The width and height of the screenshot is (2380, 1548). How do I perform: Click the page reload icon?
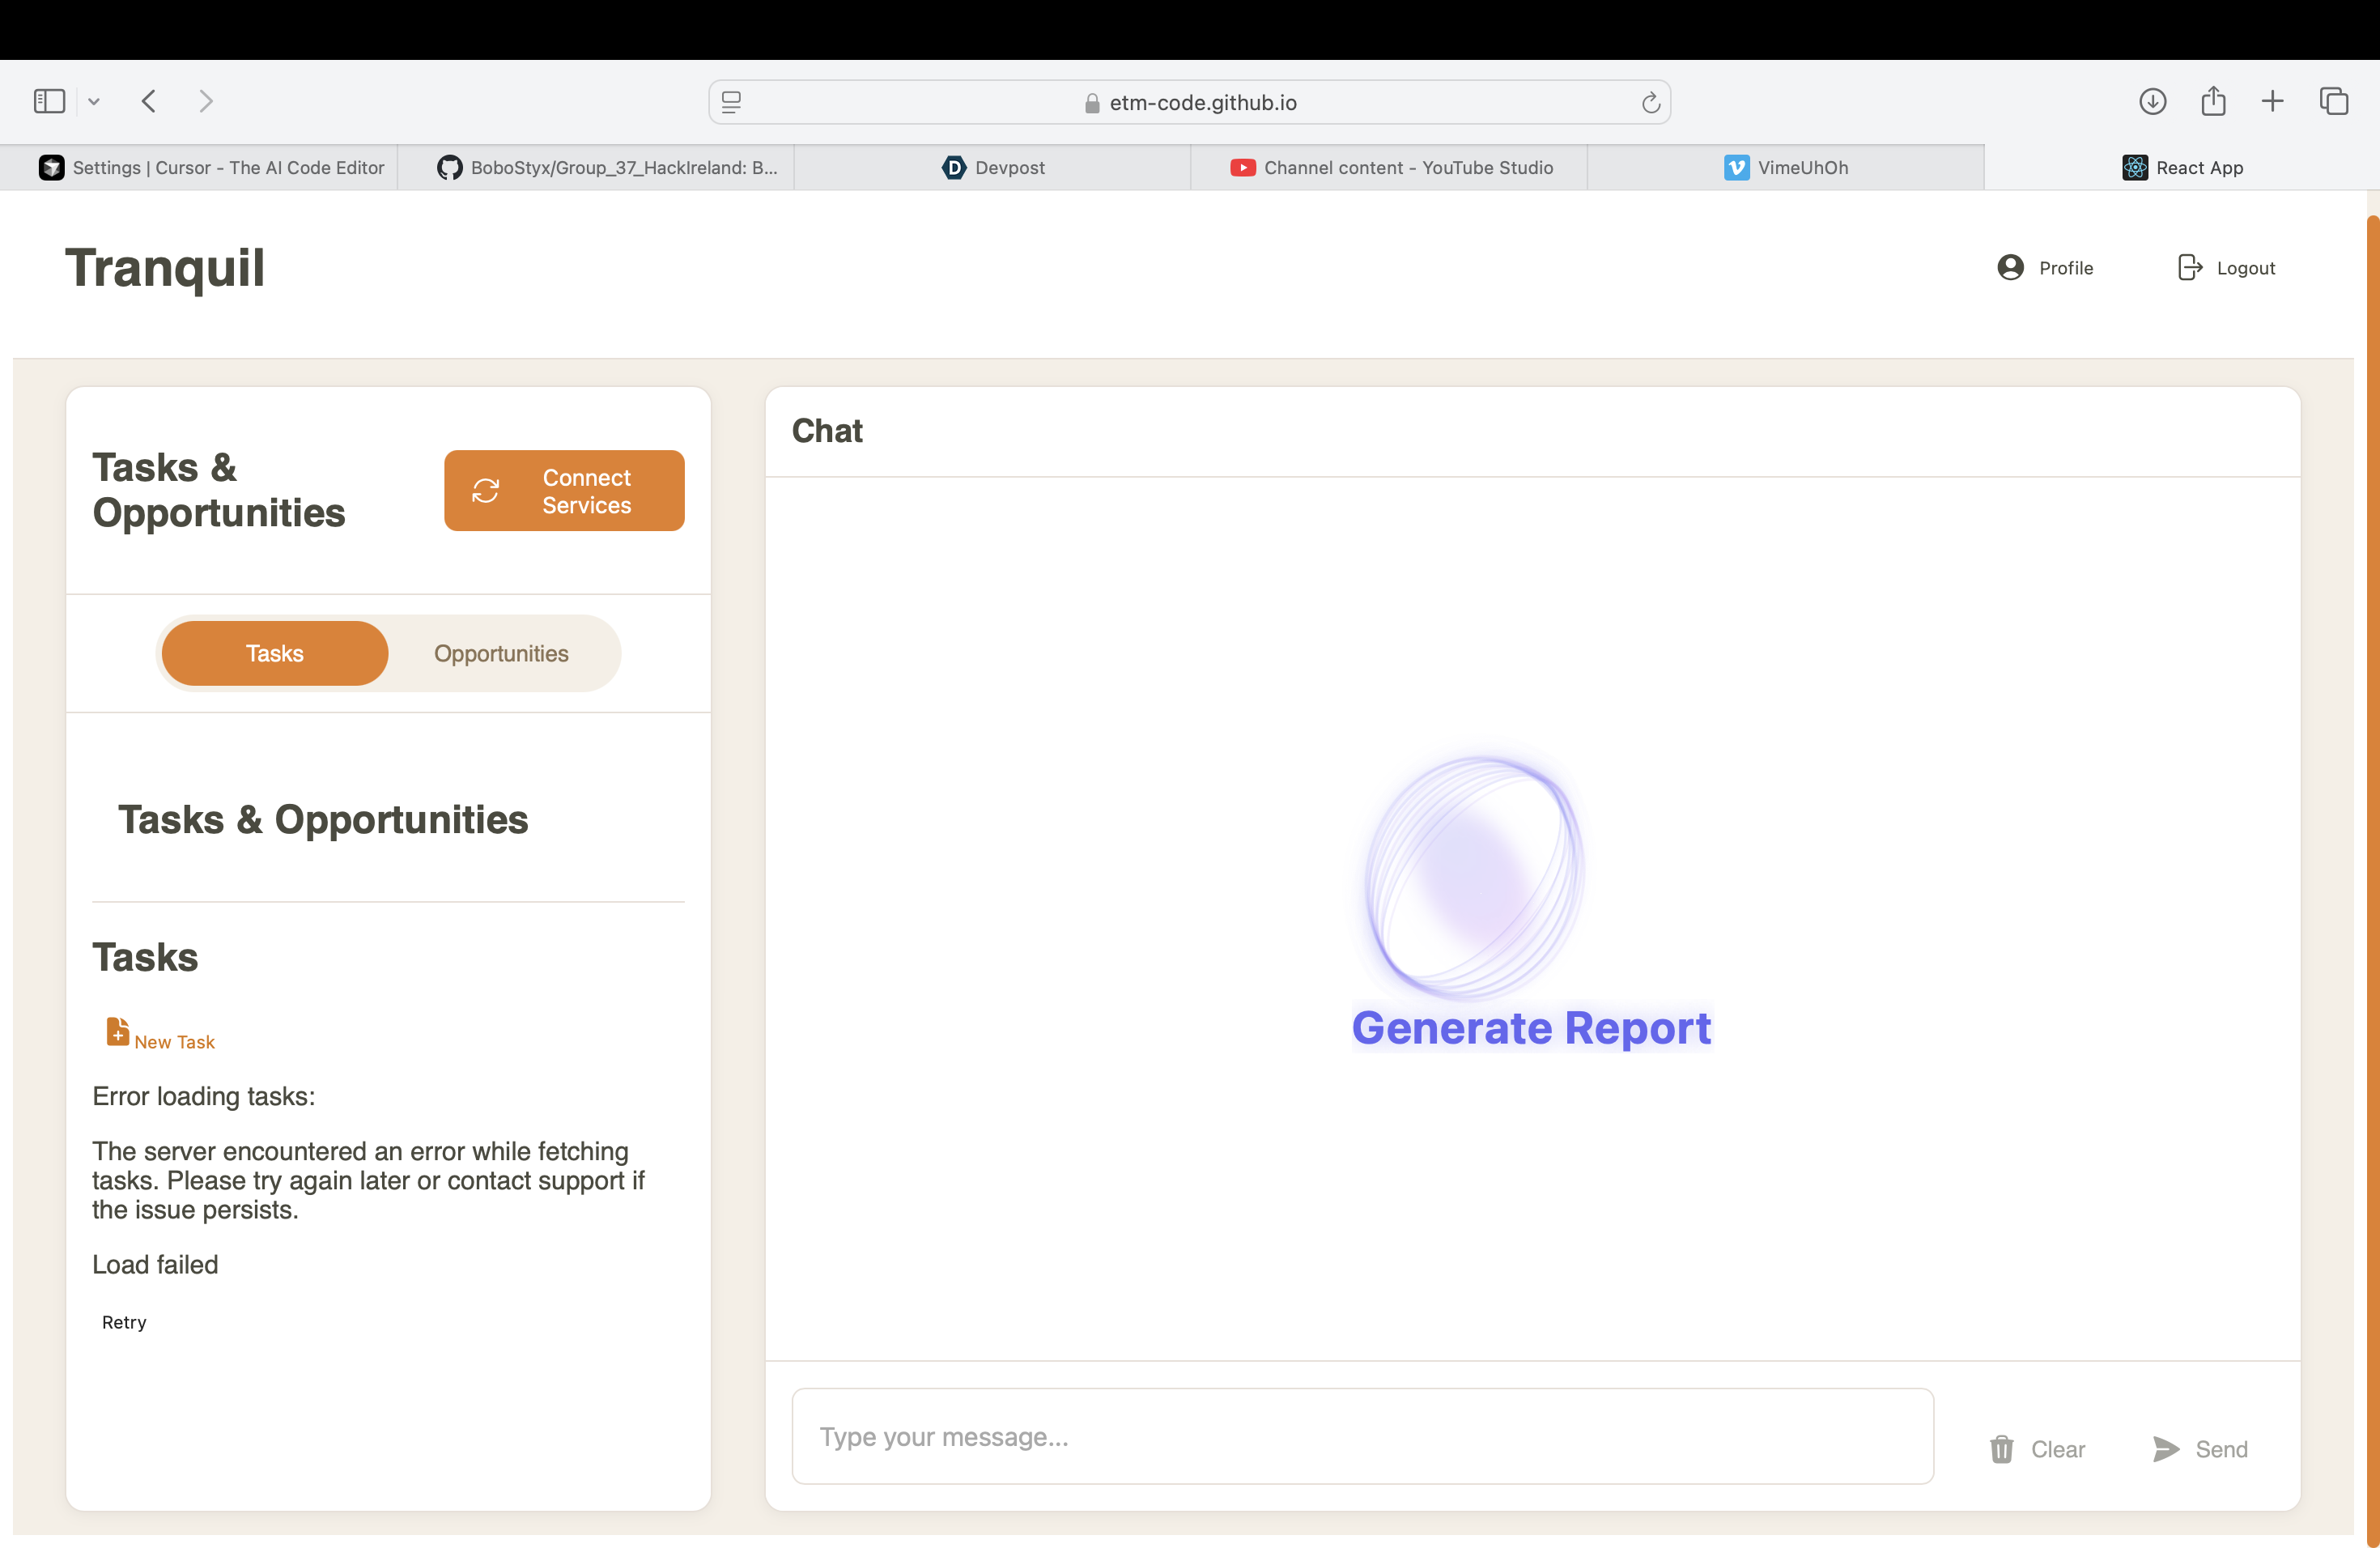click(x=1650, y=102)
